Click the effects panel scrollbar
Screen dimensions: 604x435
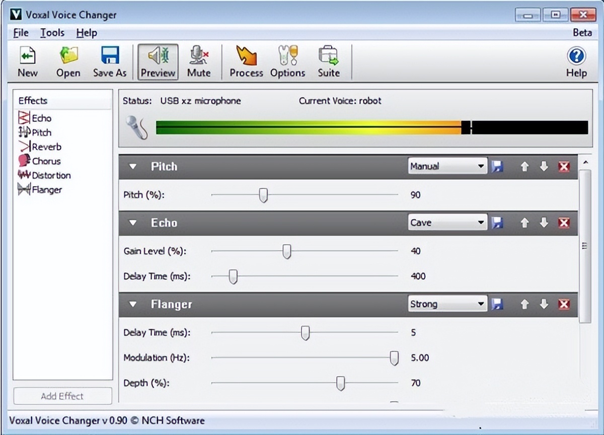tap(585, 247)
